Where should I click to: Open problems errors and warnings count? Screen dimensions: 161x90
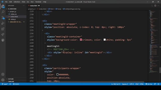point(16,84)
